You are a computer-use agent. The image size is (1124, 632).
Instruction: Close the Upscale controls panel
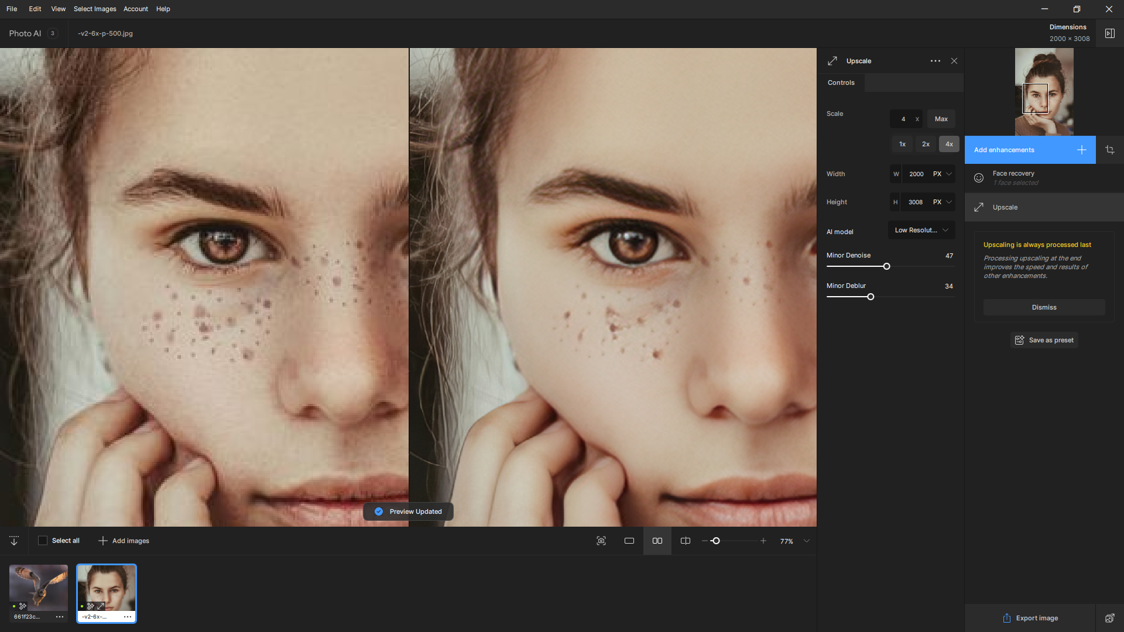(x=954, y=61)
